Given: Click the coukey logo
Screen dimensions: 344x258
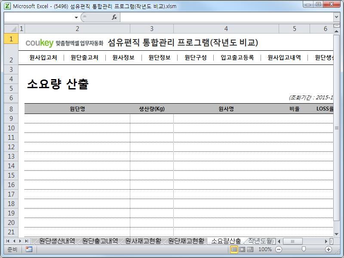Looking at the screenshot, I should [40, 43].
